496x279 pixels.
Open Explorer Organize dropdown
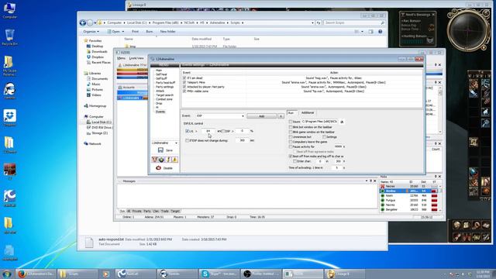tap(91, 32)
